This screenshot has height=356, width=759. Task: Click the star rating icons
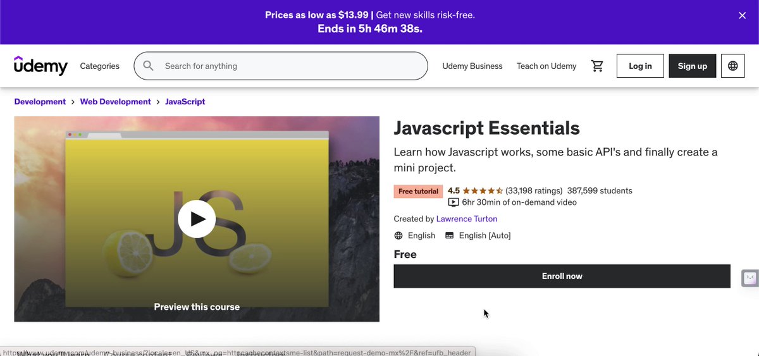pyautogui.click(x=483, y=190)
